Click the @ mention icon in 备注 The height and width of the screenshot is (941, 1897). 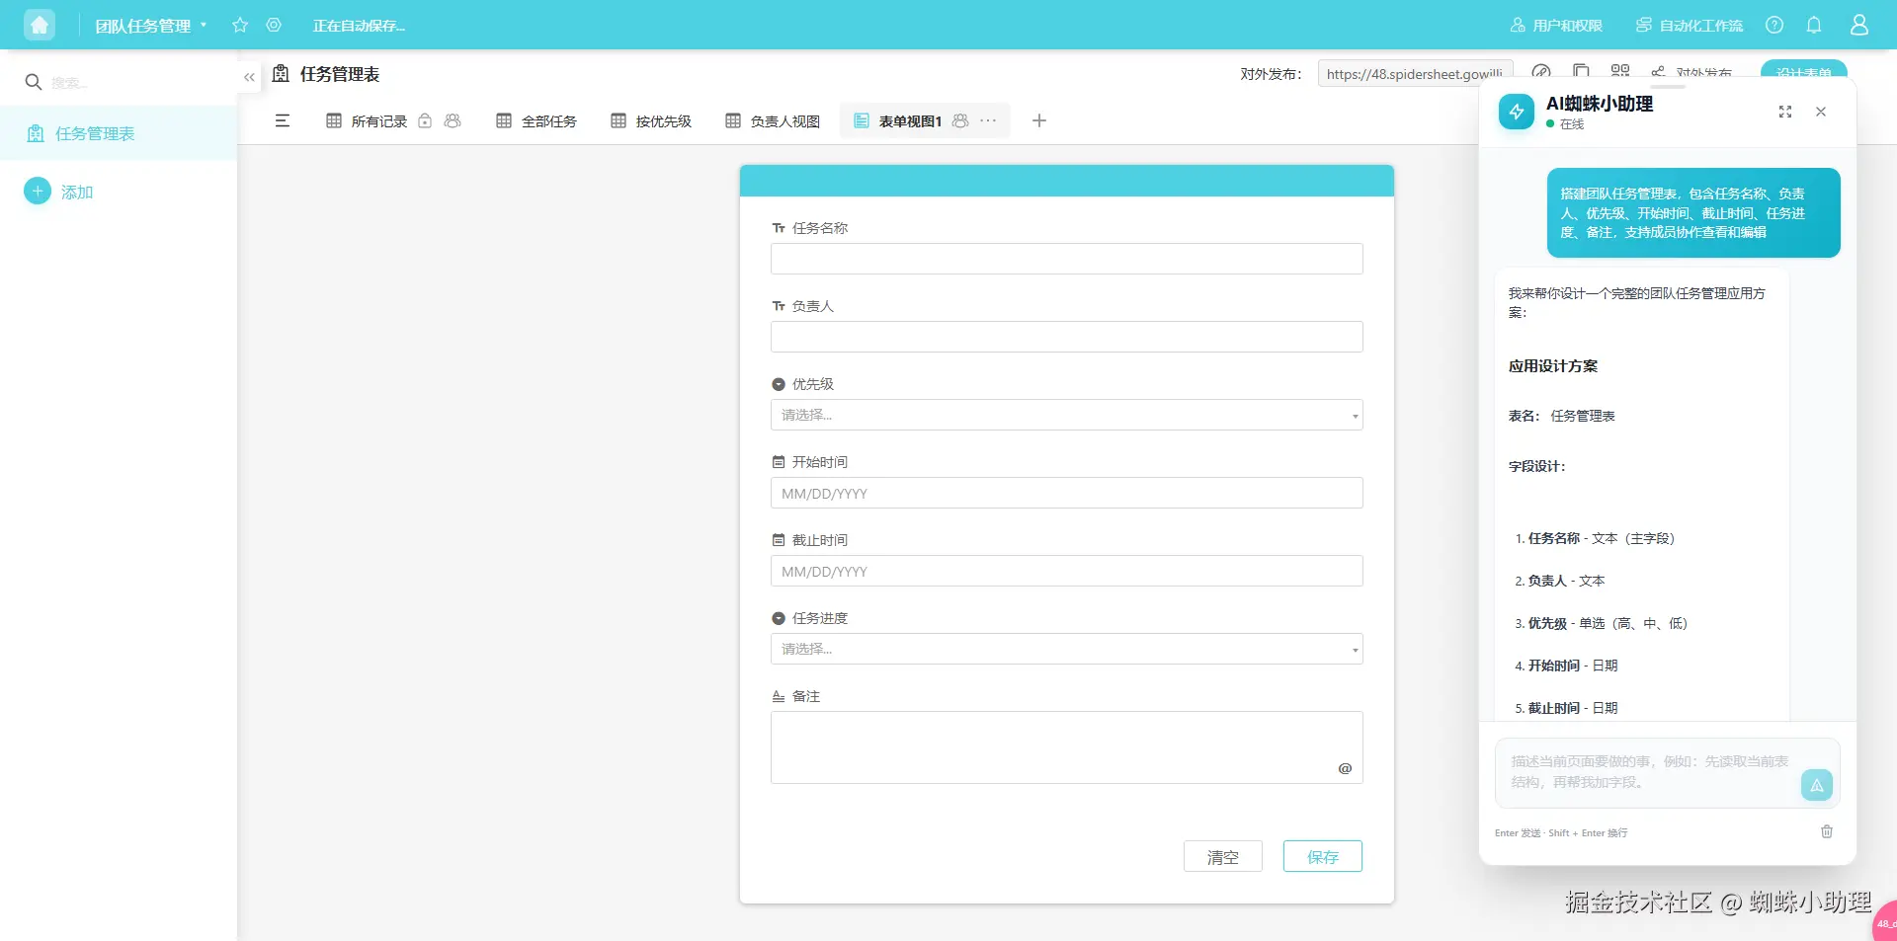[1345, 768]
